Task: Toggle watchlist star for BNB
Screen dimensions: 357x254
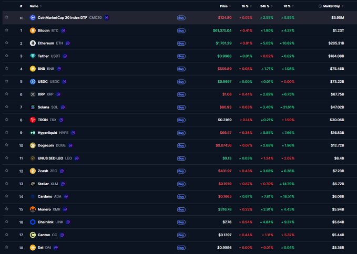Action: 7,68
